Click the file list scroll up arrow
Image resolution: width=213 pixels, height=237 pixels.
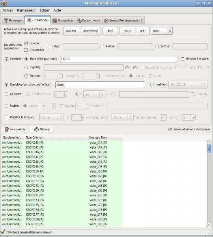(209, 142)
